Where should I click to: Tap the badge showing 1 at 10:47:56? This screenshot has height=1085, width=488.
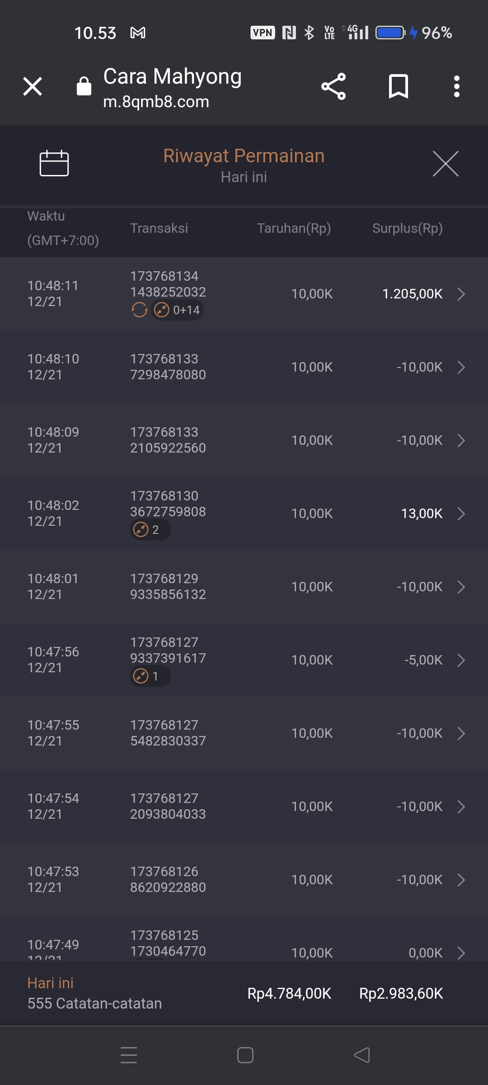pyautogui.click(x=150, y=676)
